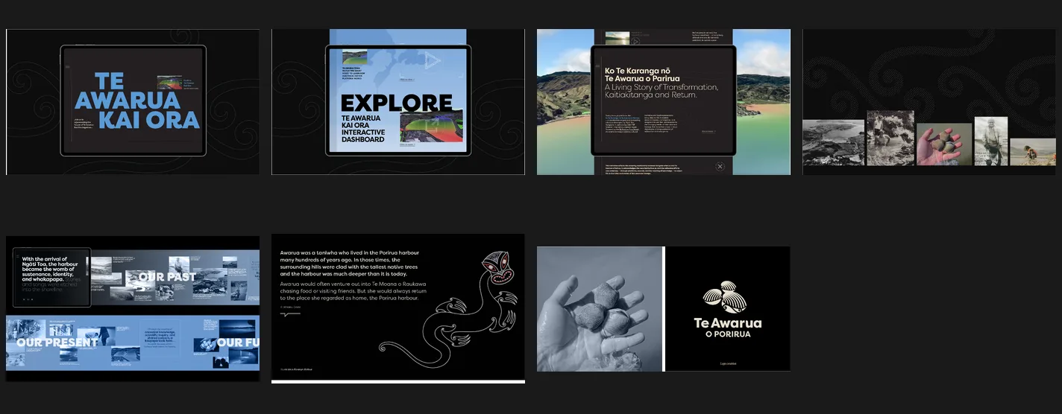1062x414 pixels.
Task: Click the TE AWARUA O PORIRUA logo text
Action: pos(728,328)
